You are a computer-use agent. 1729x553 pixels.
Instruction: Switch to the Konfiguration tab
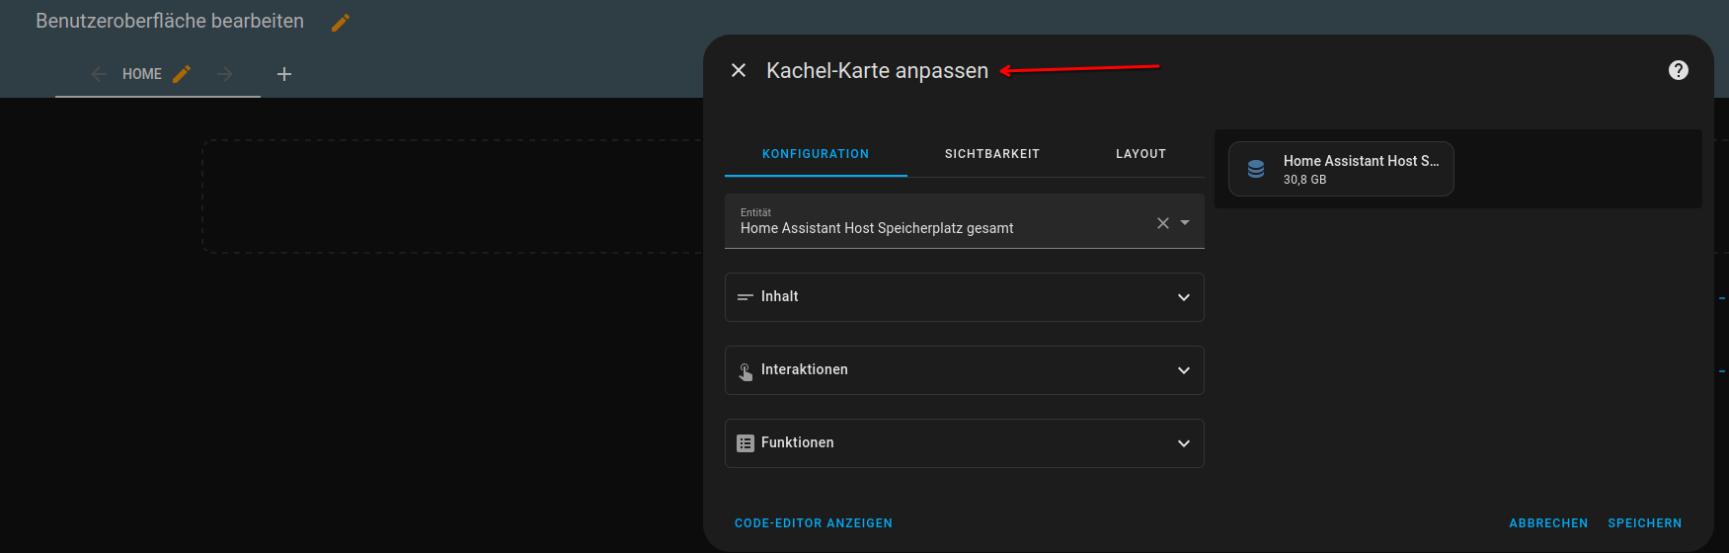click(x=816, y=154)
